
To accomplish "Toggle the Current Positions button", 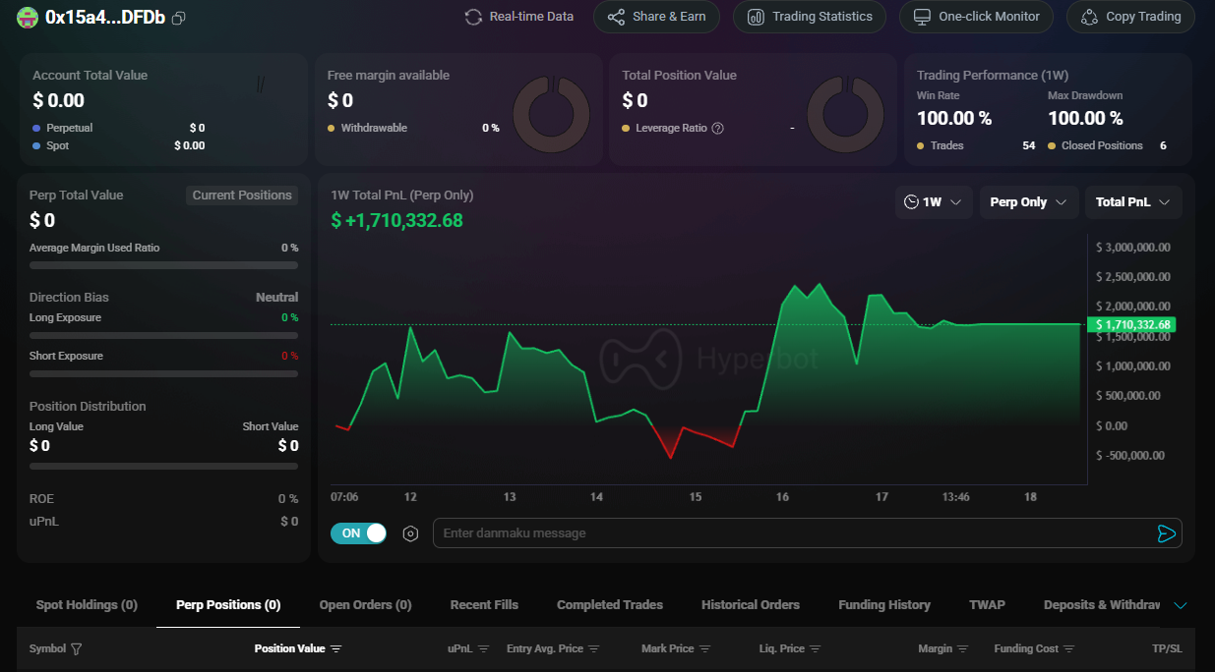I will [x=242, y=196].
